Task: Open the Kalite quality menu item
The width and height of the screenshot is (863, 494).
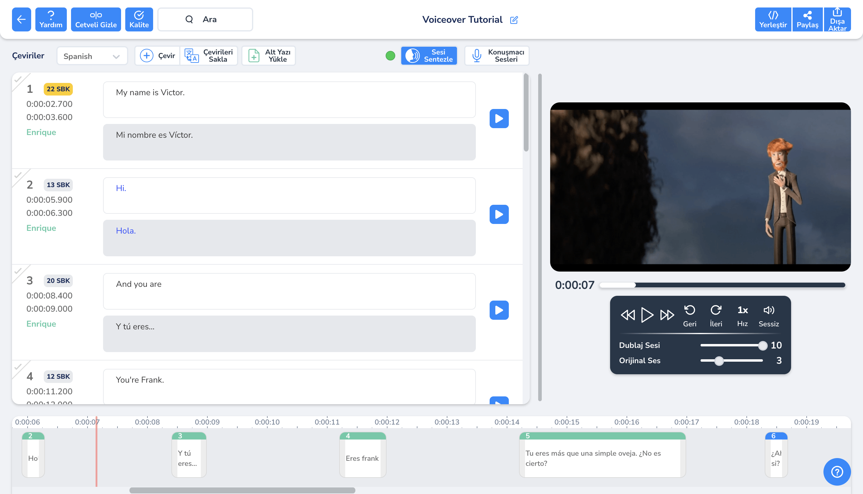Action: (x=139, y=19)
